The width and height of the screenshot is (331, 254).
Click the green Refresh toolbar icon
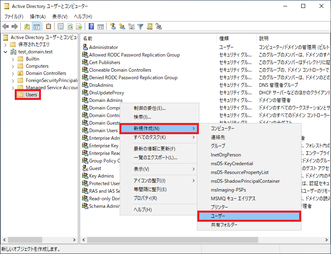[x=70, y=27]
